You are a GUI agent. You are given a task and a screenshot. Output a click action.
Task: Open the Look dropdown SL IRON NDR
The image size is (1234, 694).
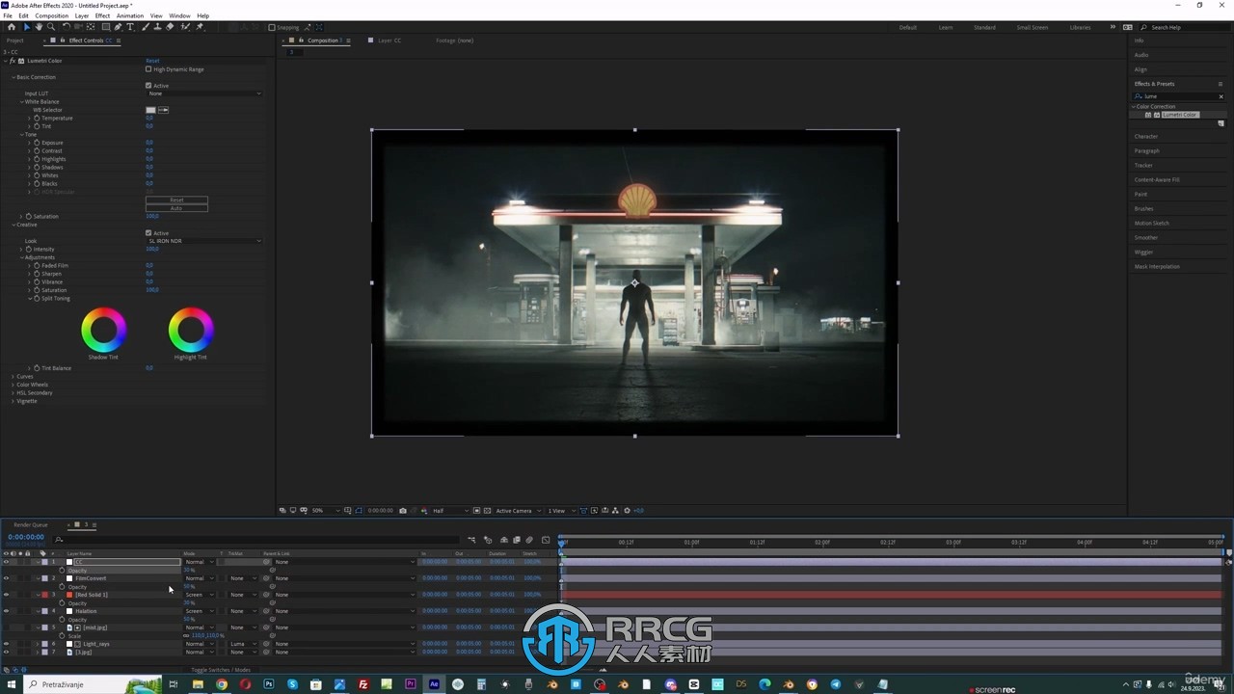click(x=203, y=241)
